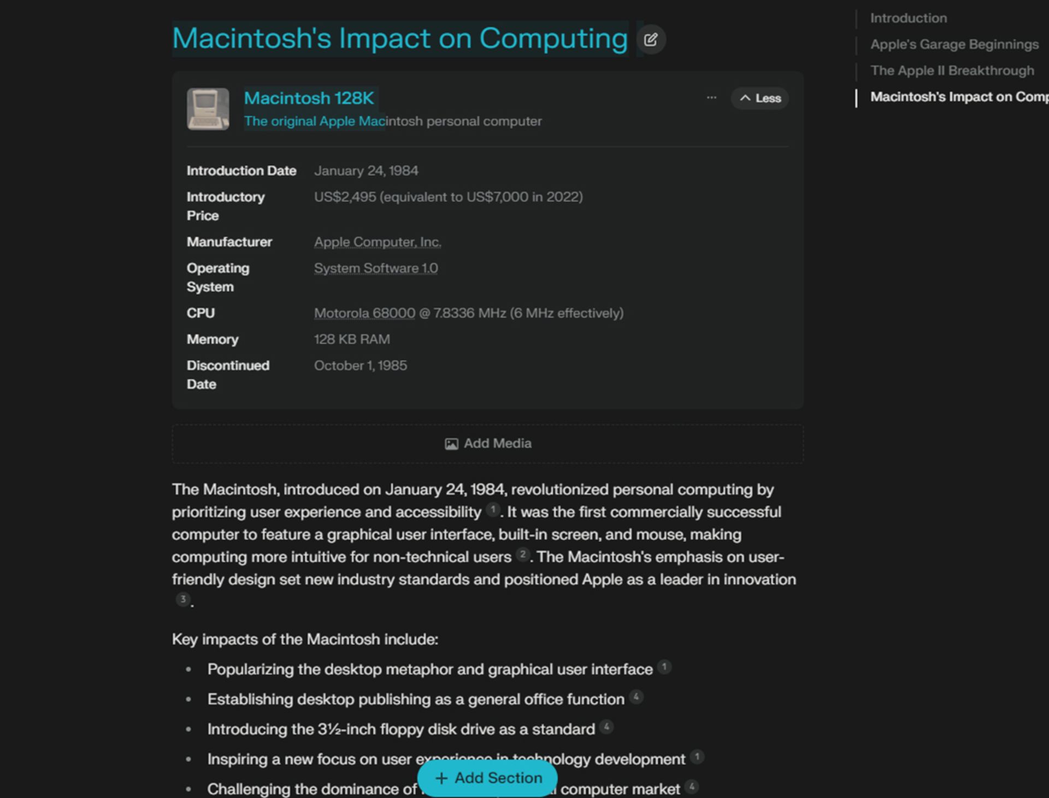This screenshot has width=1049, height=798.
Task: Go to Introduction in the outline
Action: 908,18
